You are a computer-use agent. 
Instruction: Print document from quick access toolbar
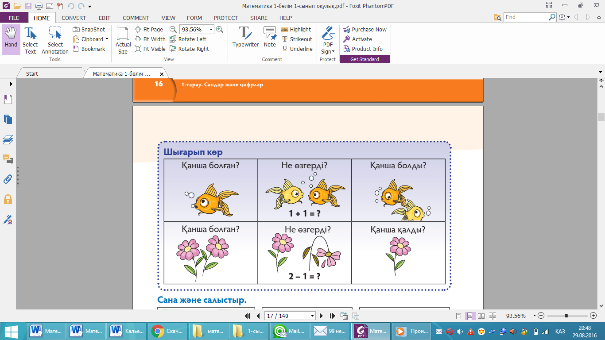tap(39, 6)
